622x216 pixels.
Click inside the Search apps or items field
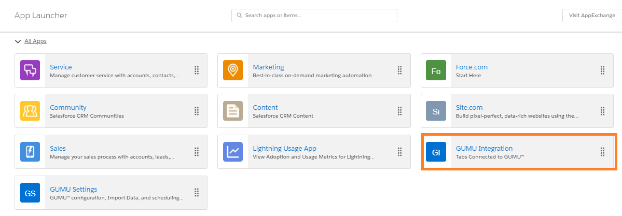(314, 16)
